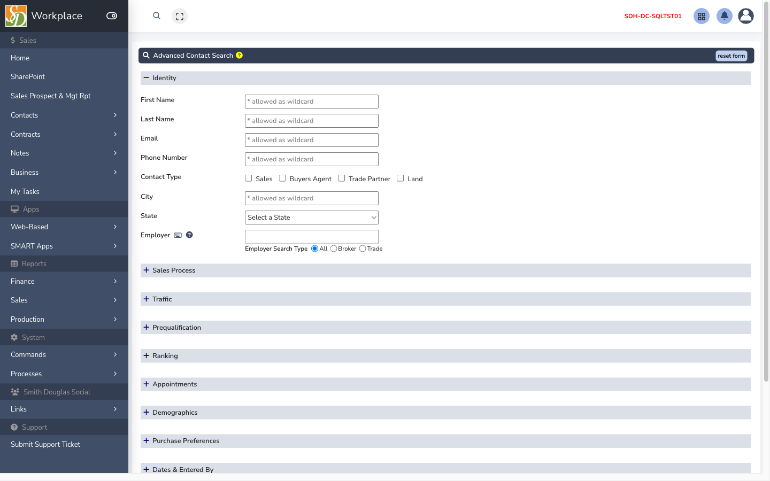Open Sales Prospect & Mgt Rpt
Screen dimensions: 770x481
[x=64, y=96]
